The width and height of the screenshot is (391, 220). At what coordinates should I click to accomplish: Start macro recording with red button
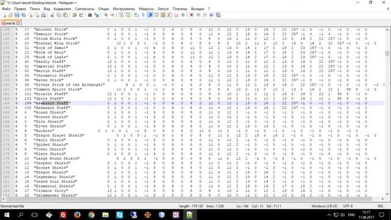point(191,15)
